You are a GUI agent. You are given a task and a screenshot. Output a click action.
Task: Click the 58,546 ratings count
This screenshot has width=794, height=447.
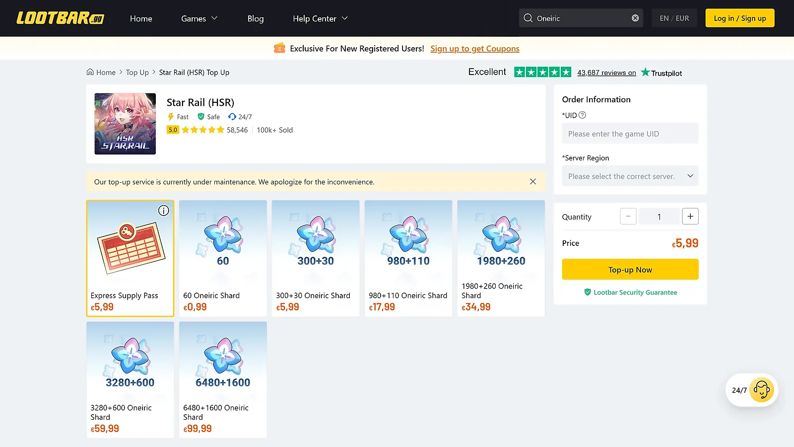click(x=237, y=130)
